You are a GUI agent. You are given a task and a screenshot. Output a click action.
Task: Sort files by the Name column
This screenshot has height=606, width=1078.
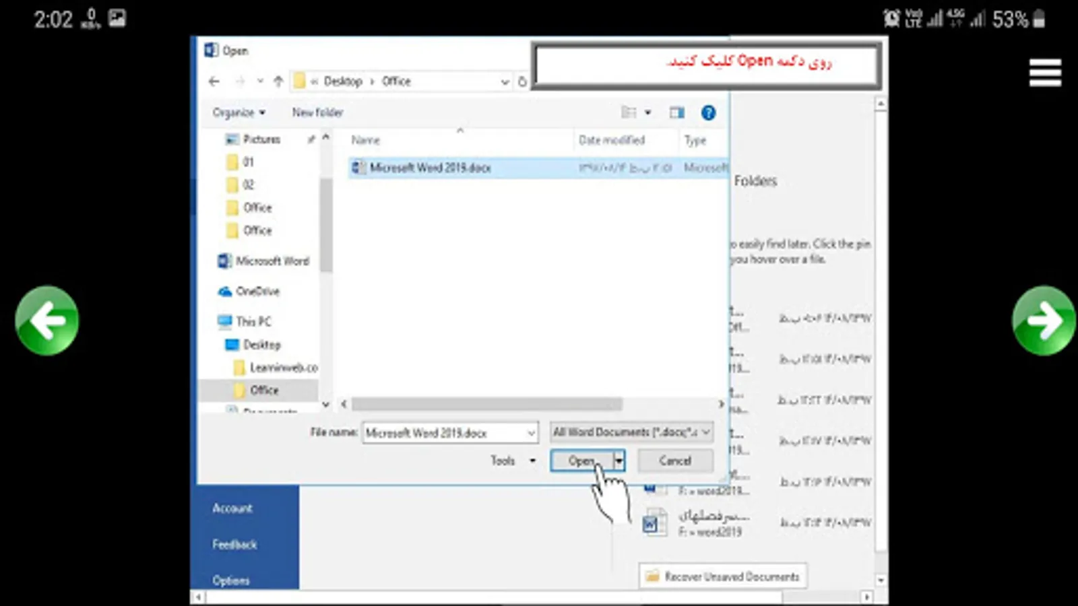coord(366,140)
